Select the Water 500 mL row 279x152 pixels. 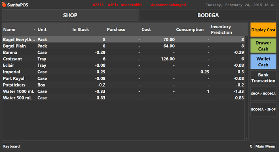[x=123, y=98]
